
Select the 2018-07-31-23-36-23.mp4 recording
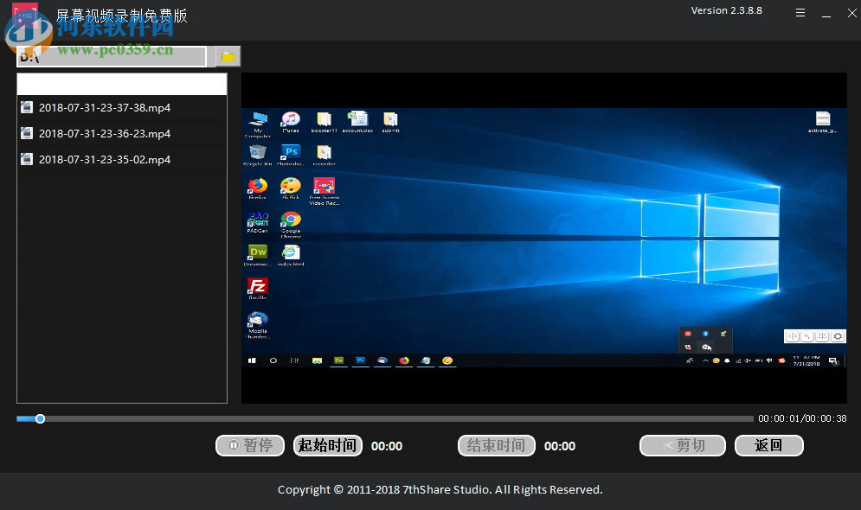pyautogui.click(x=104, y=134)
